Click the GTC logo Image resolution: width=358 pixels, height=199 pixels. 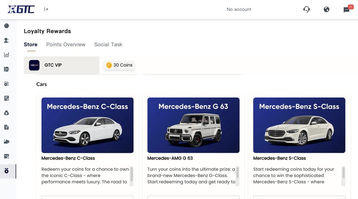(21, 9)
